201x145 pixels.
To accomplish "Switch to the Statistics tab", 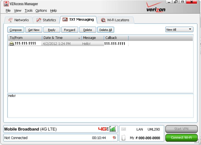I will click(x=46, y=20).
